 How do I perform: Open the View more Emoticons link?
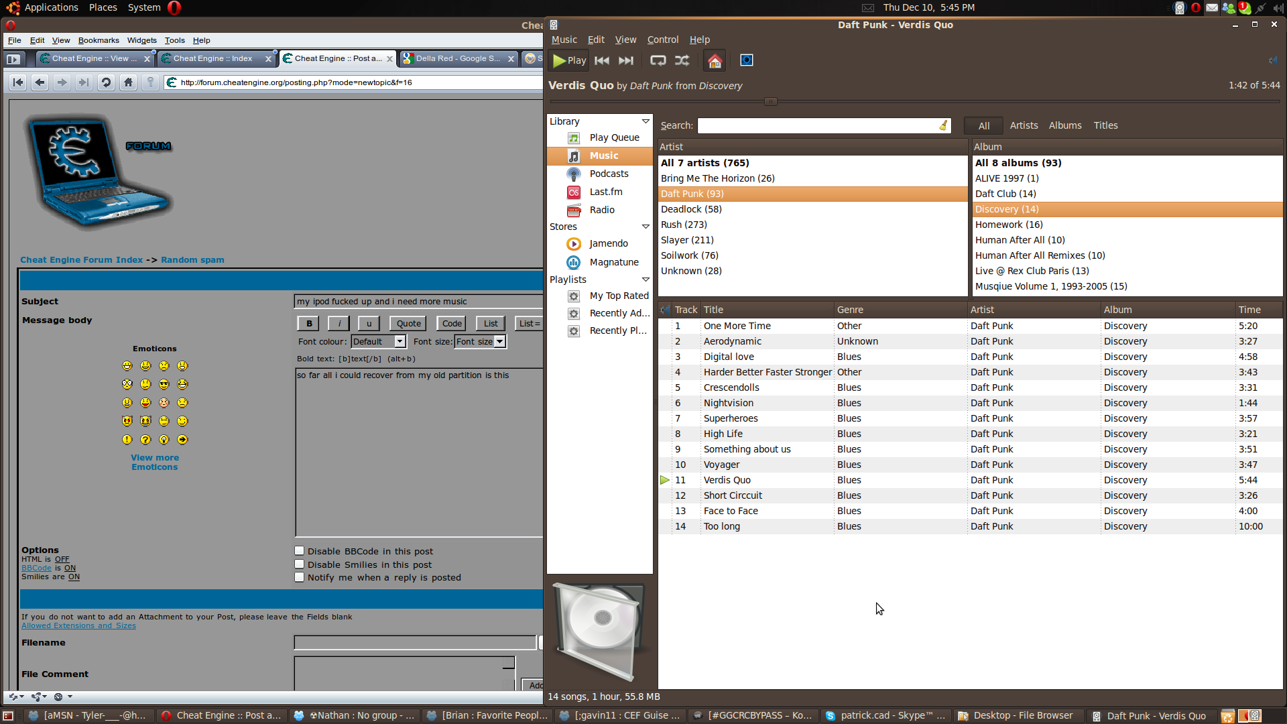tap(155, 463)
